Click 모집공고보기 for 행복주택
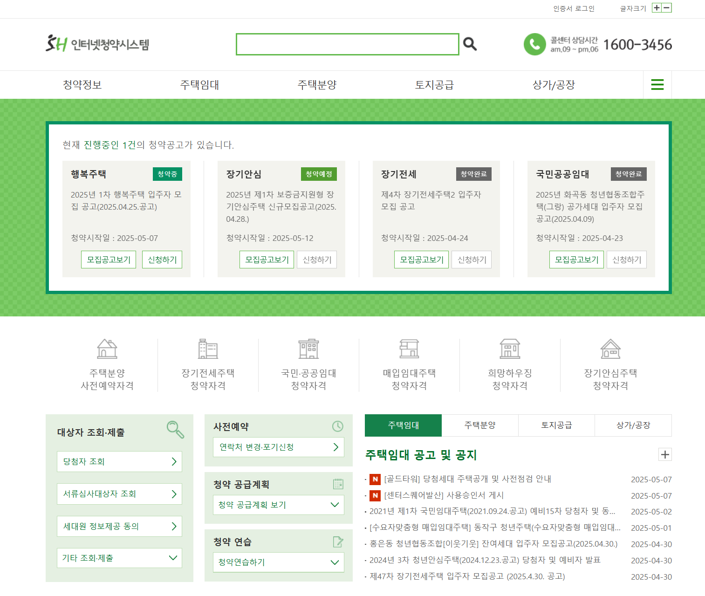705x596 pixels. click(109, 260)
